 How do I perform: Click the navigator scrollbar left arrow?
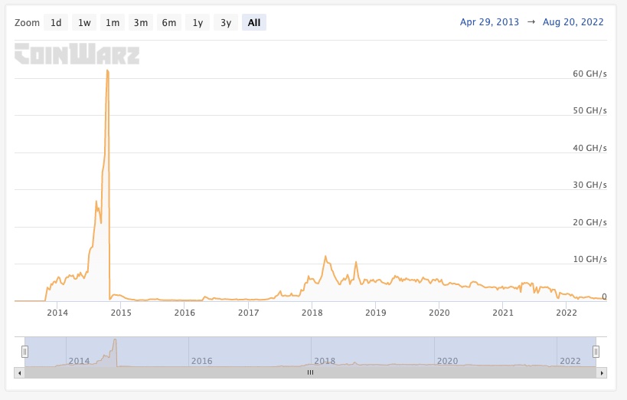[x=20, y=372]
